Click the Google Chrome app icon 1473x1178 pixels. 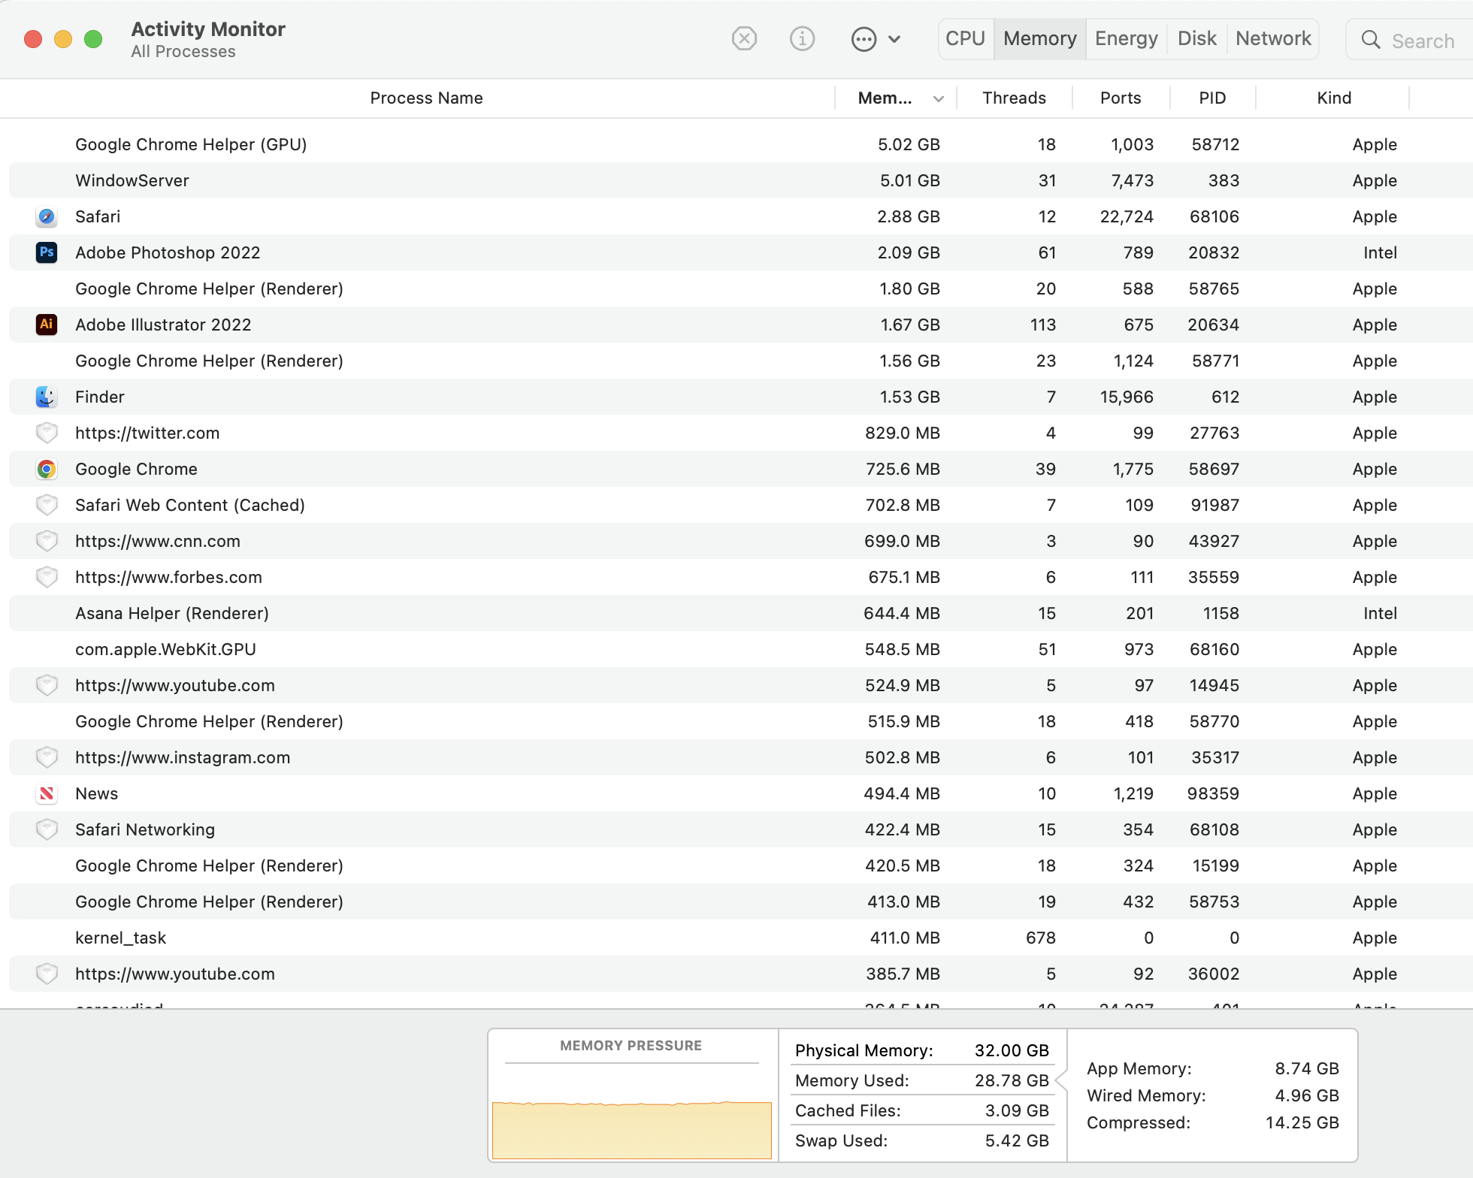click(x=47, y=470)
